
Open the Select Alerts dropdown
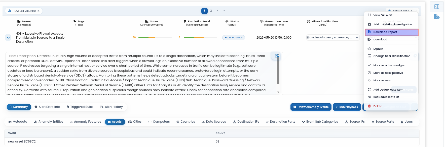[x=402, y=11]
